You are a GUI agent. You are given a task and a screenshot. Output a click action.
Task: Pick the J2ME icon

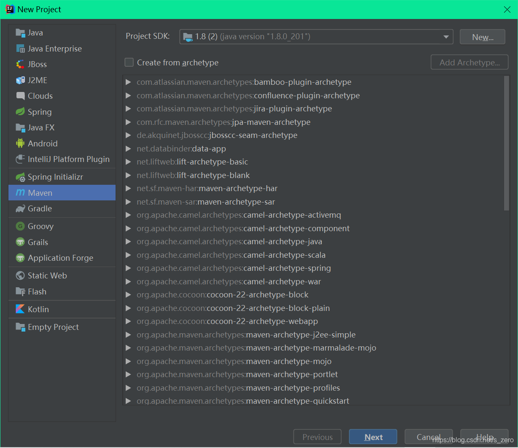20,80
